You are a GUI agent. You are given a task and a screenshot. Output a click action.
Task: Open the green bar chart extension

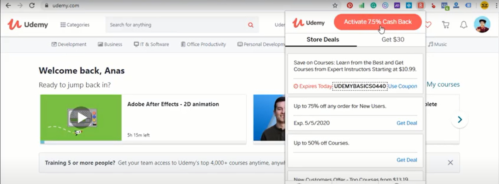pyautogui.click(x=362, y=6)
